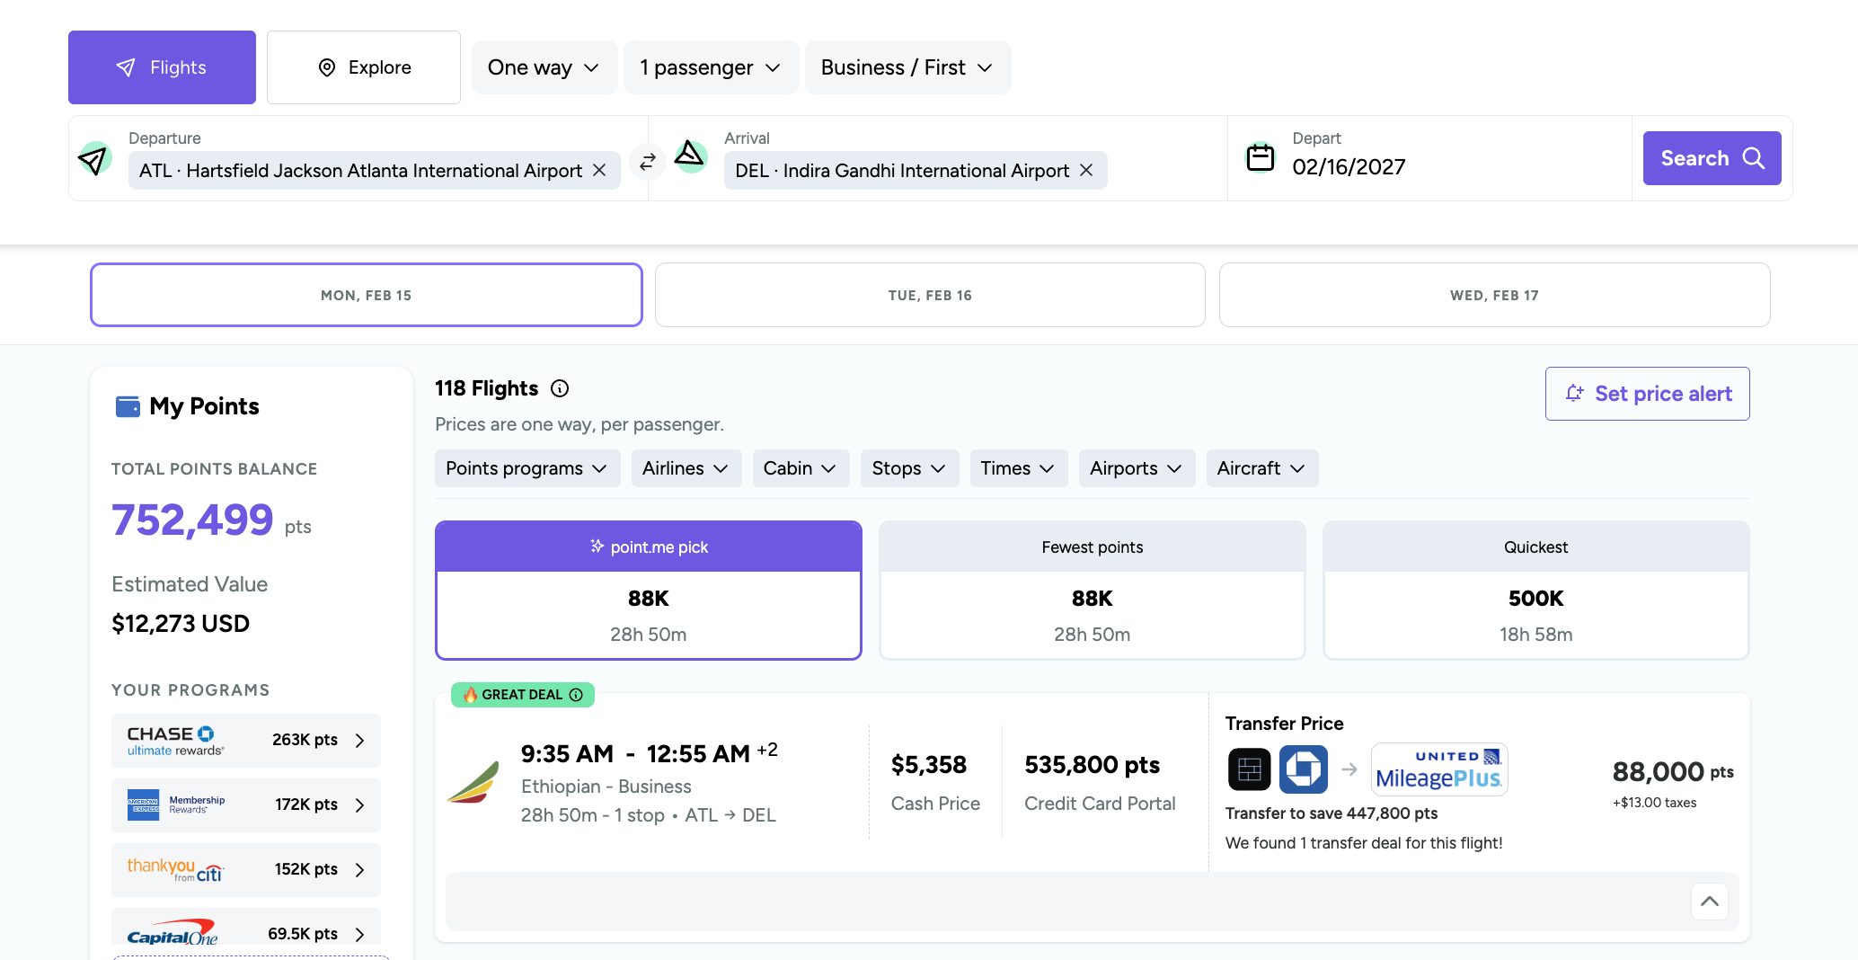Viewport: 1858px width, 960px height.
Task: Click the United MileagePlus logo
Action: point(1439,769)
